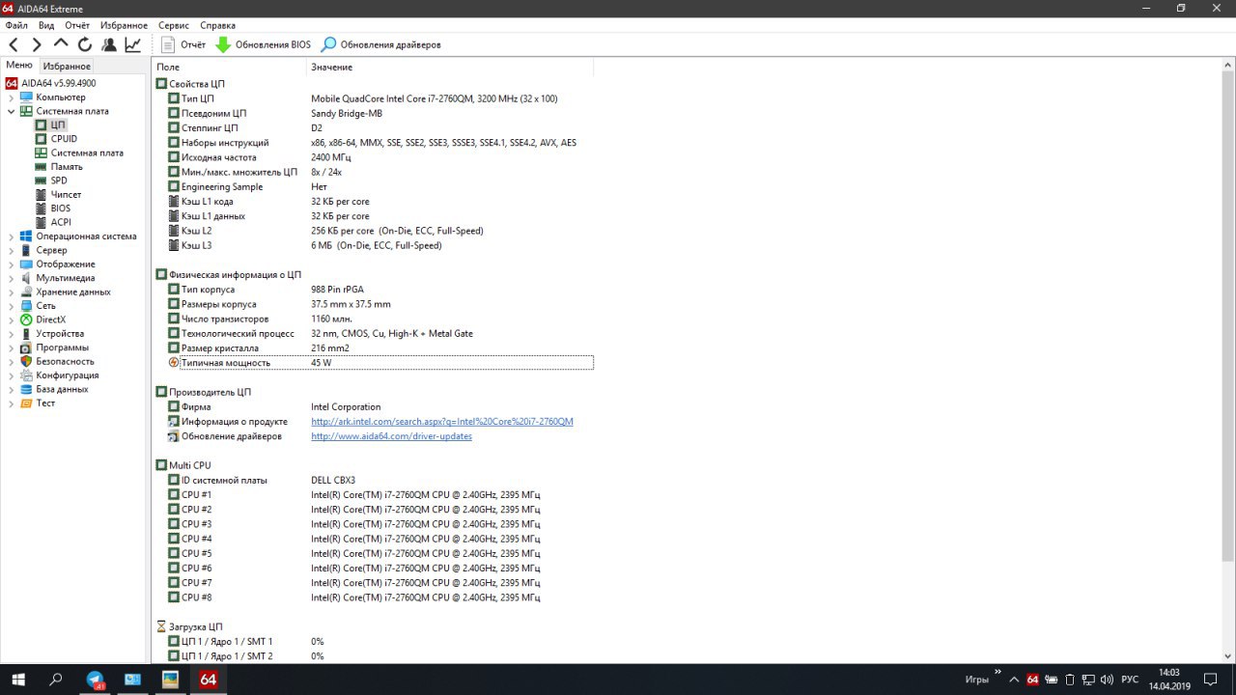The height and width of the screenshot is (695, 1236).
Task: Expand the Мультимедиа tree node
Action: point(12,278)
